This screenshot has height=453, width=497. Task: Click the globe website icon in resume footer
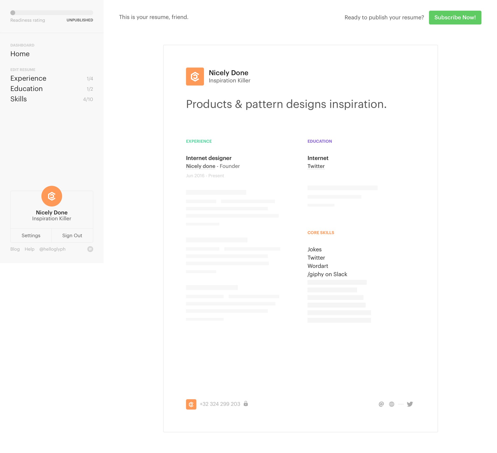click(x=392, y=404)
